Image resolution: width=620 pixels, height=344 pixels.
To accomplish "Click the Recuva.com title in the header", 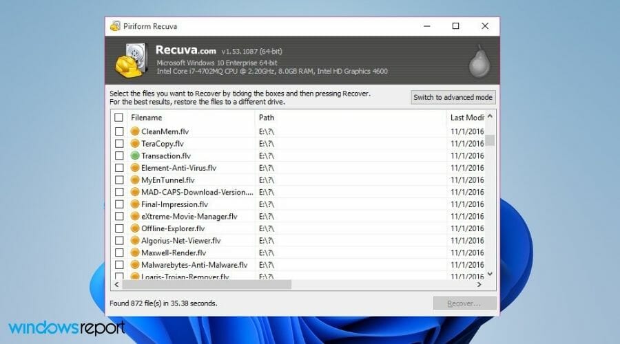I will point(186,50).
